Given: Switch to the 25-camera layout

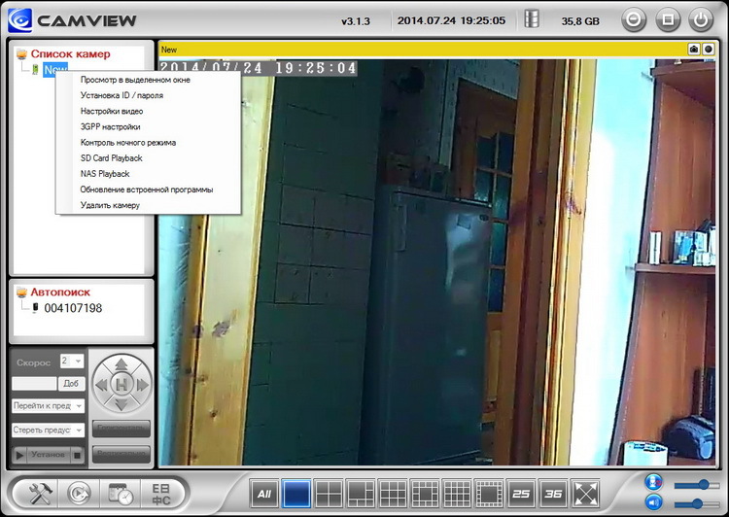Looking at the screenshot, I should tap(521, 494).
